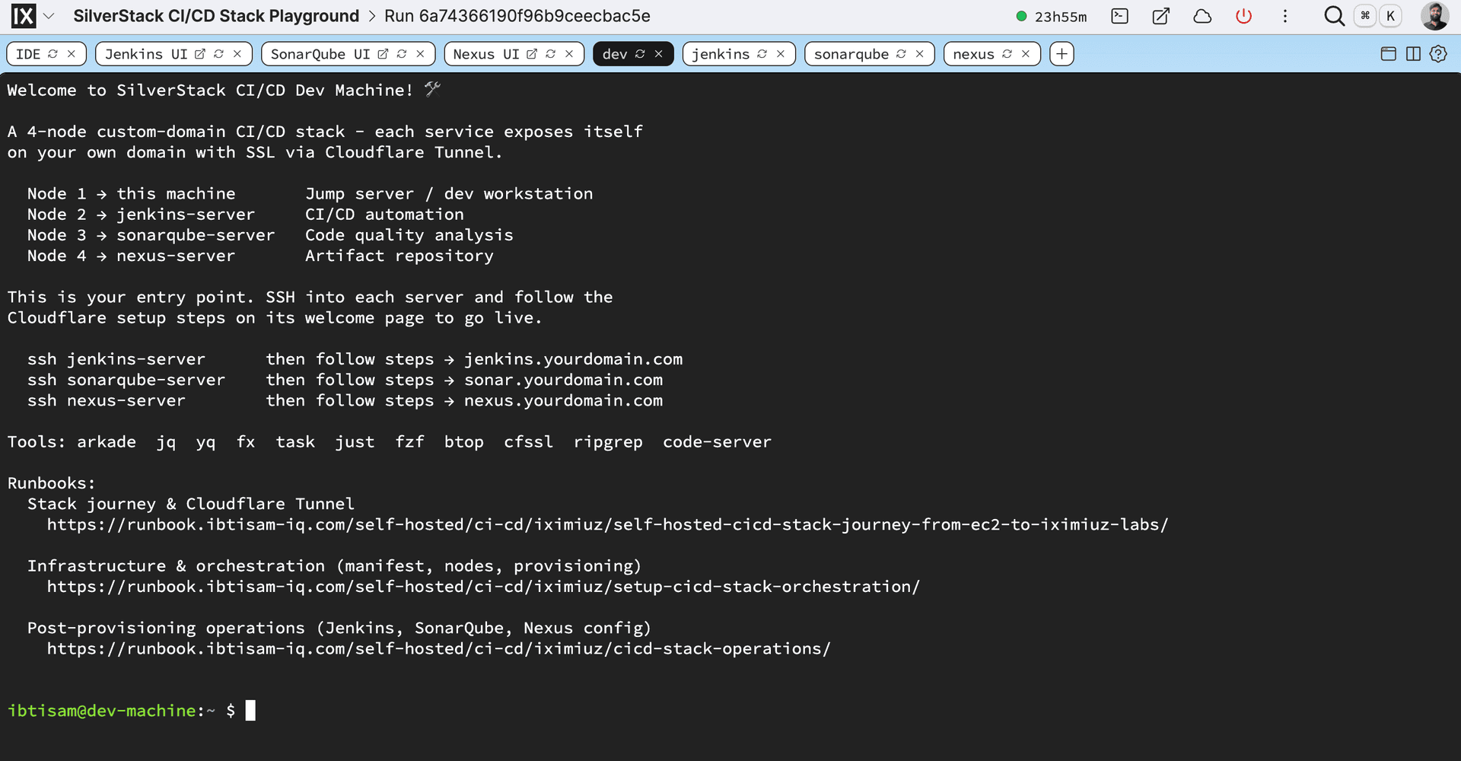Switch to the nexus terminal tab
Screen dimensions: 1461x761
974,54
